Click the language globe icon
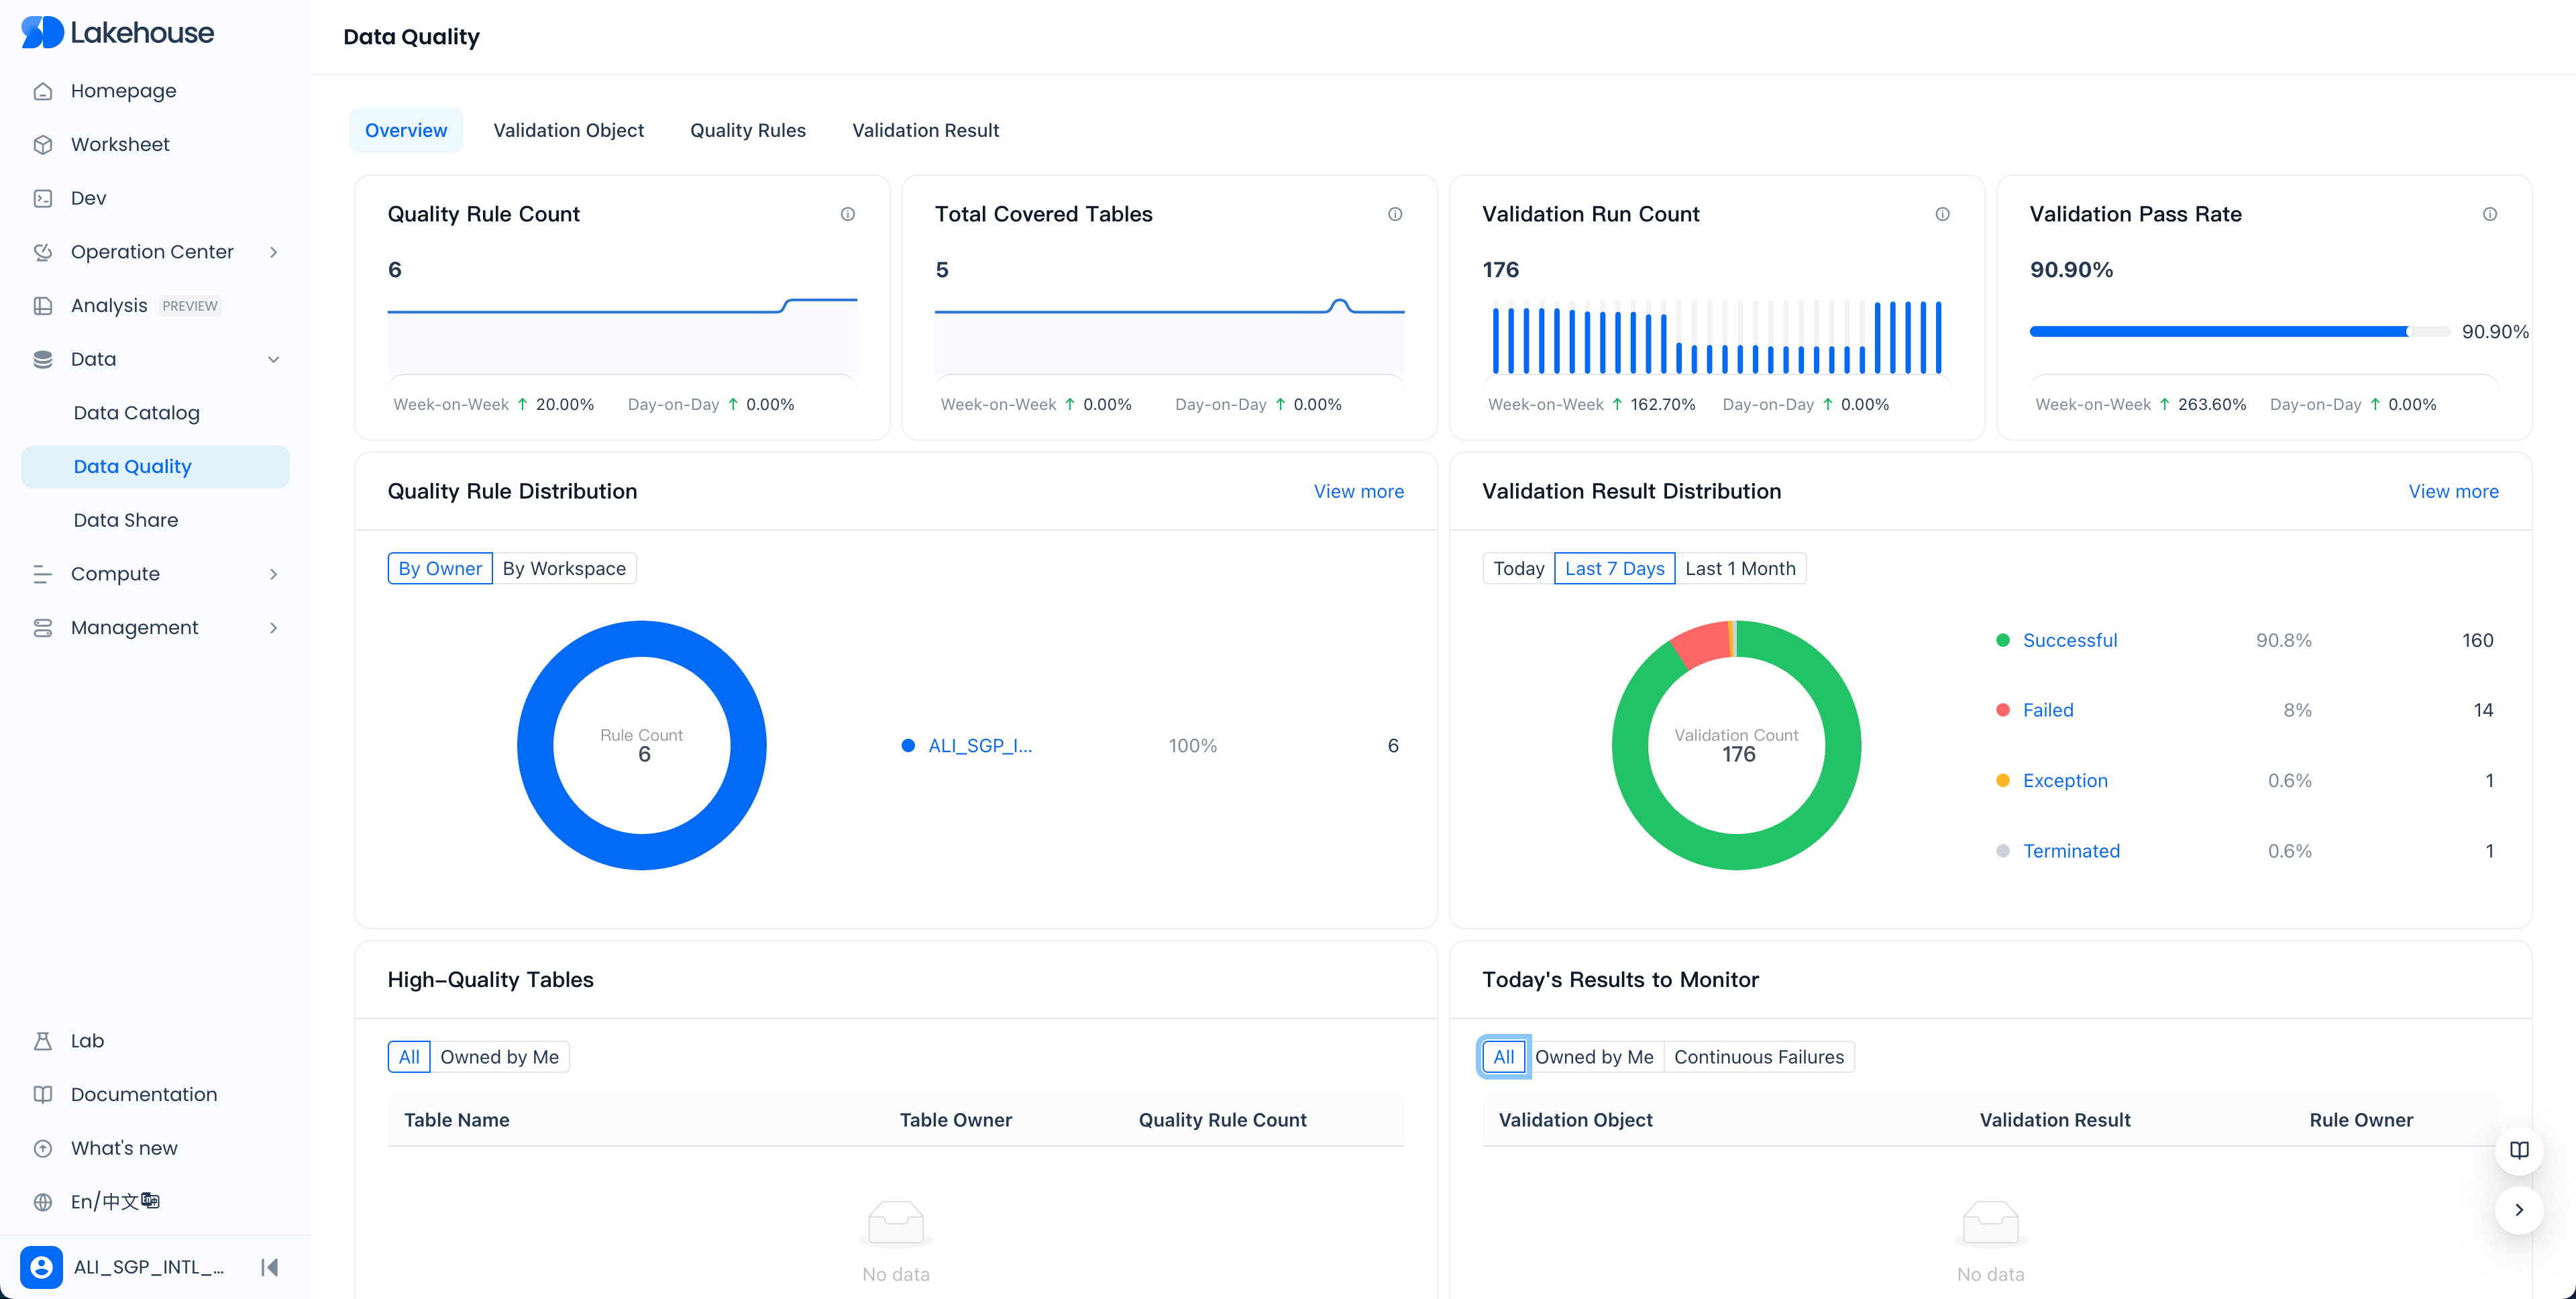The image size is (2576, 1299). pyautogui.click(x=42, y=1202)
